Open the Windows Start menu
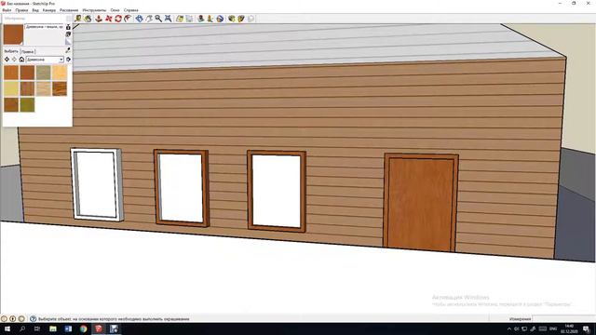This screenshot has width=596, height=335. (7, 328)
